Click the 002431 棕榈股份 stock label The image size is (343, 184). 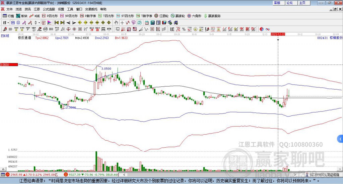click(330, 38)
